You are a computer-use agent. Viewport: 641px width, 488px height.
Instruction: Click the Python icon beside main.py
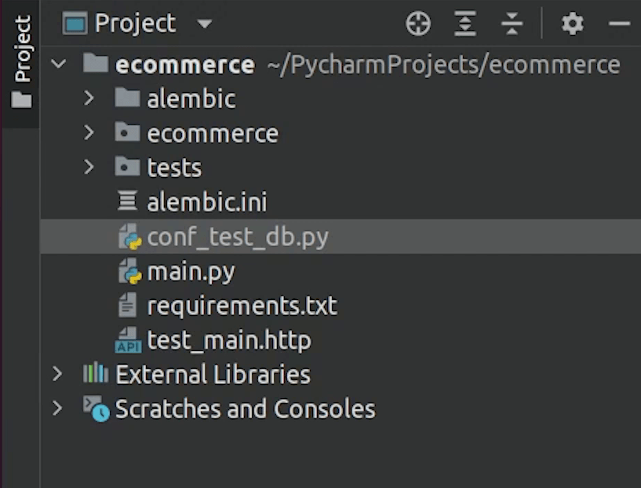130,272
